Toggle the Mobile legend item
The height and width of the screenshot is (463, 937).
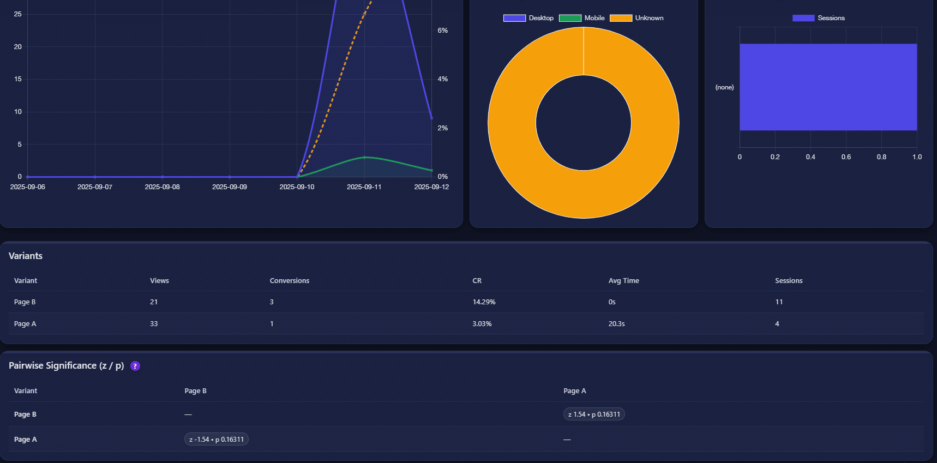pos(582,18)
